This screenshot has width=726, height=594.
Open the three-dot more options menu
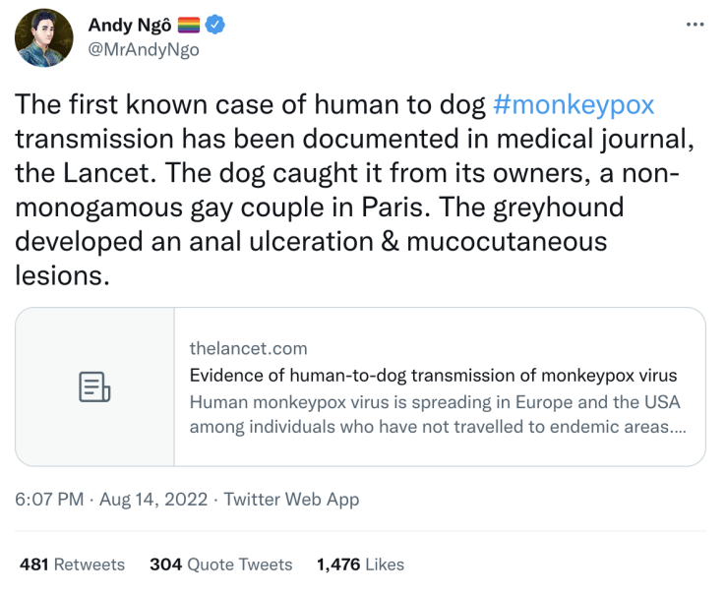695,25
